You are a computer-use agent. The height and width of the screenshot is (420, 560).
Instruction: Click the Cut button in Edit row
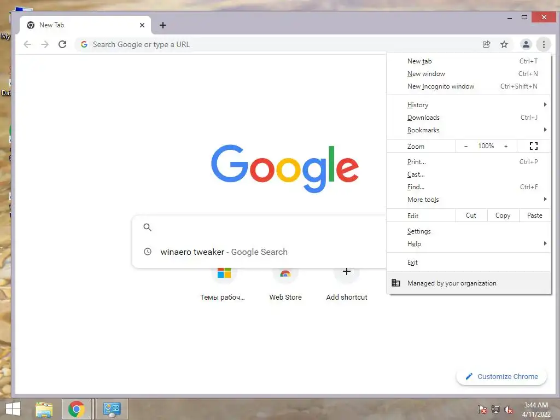click(x=471, y=215)
